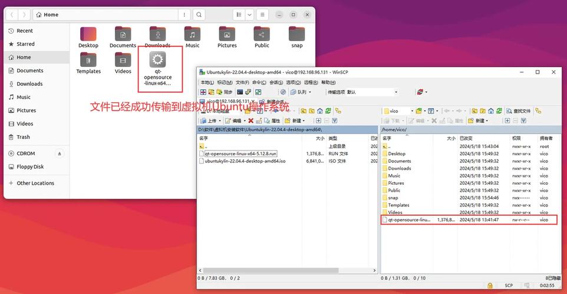This screenshot has width=567, height=294.
Task: Select qt-opensource-linux-x64-5.12.8.run in local panel
Action: (x=241, y=153)
